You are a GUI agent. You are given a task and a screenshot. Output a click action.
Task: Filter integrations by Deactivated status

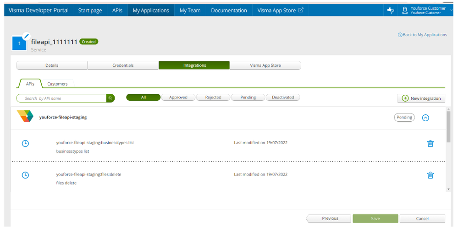tap(283, 97)
